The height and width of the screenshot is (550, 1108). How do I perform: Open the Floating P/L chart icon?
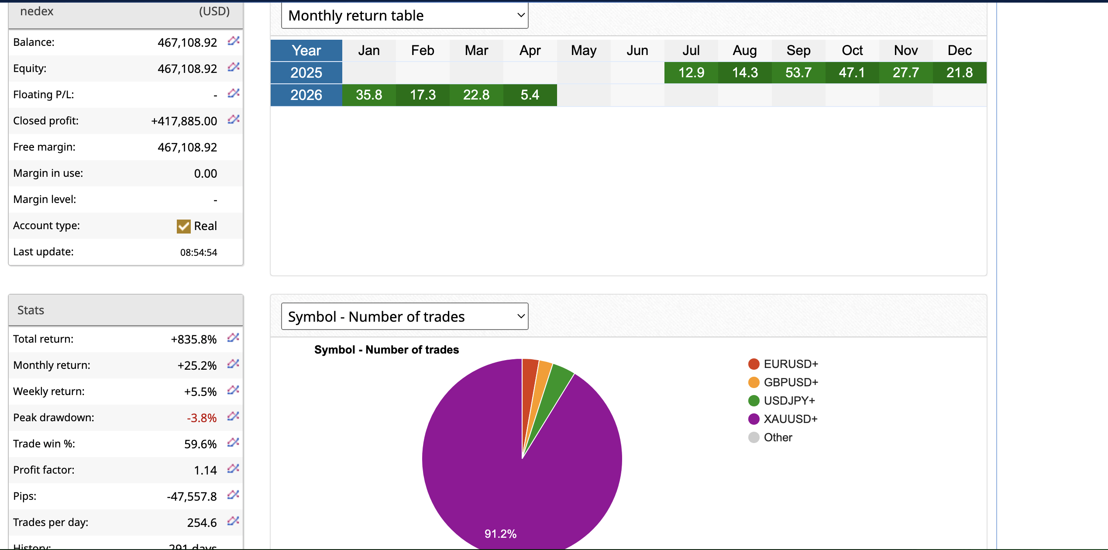tap(234, 93)
